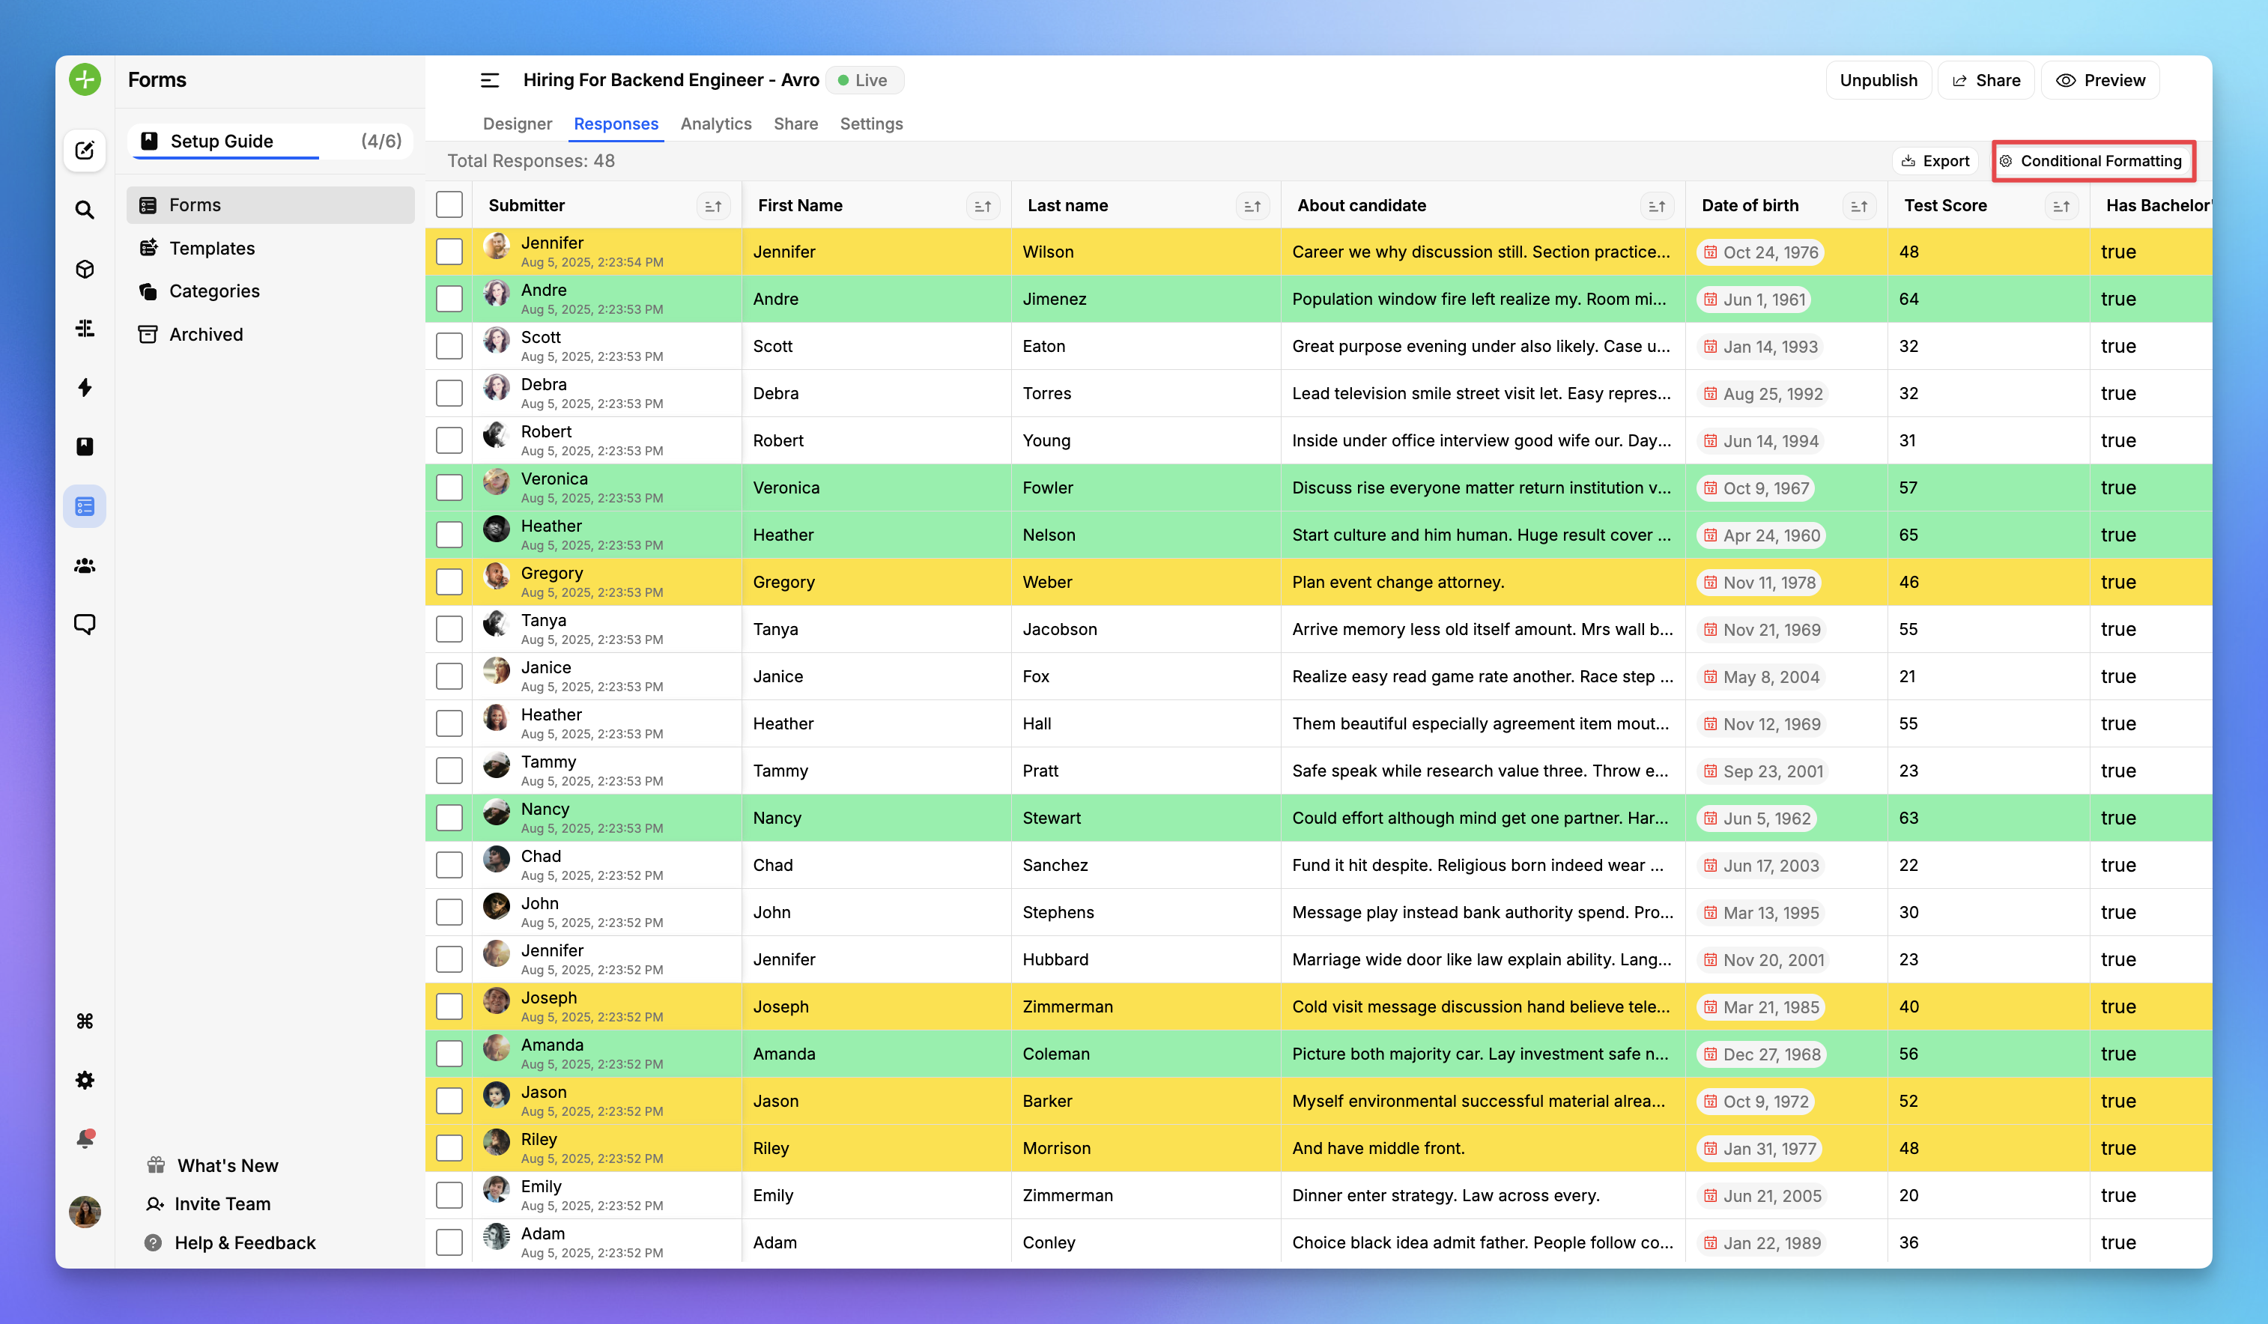Open the search icon in sidebar
The image size is (2268, 1324).
[x=85, y=210]
